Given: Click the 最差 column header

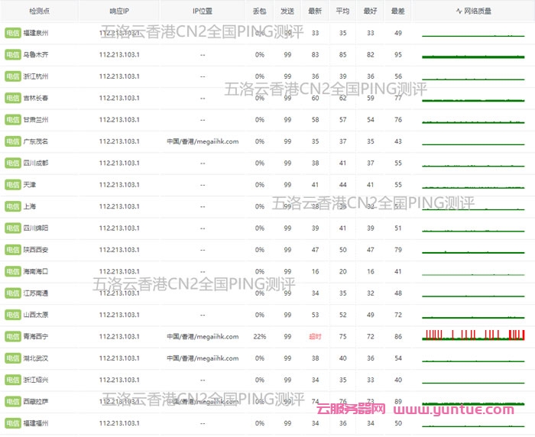Looking at the screenshot, I should point(398,11).
